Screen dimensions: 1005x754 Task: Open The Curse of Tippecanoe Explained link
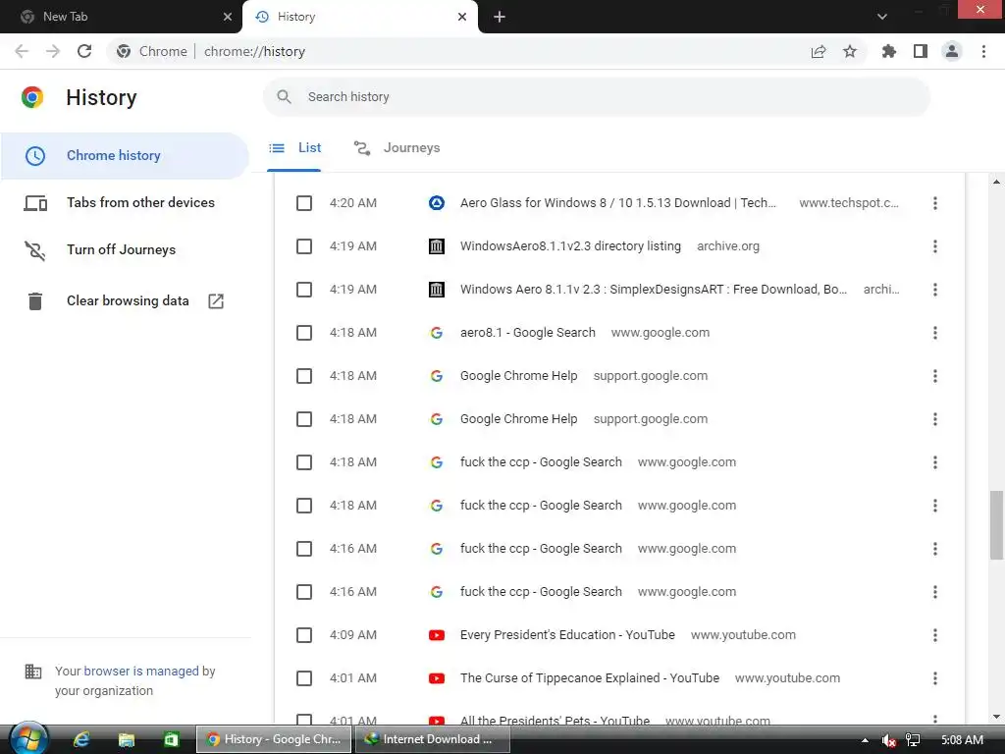click(590, 678)
